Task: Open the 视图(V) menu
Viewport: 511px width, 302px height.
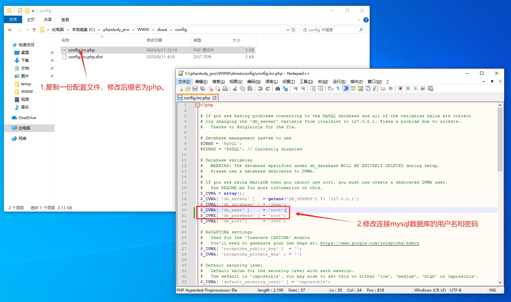Action: [236, 82]
